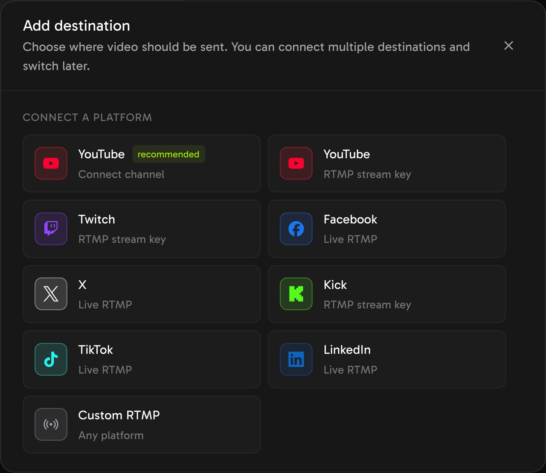Choose the Kick destination title
The width and height of the screenshot is (546, 473).
point(335,284)
